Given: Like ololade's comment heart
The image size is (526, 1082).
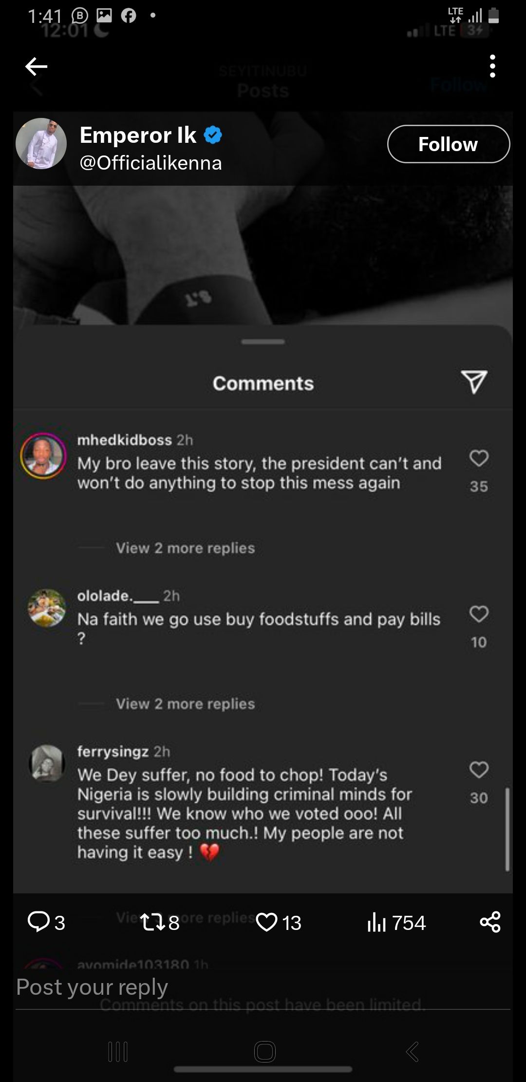Looking at the screenshot, I should [x=479, y=614].
